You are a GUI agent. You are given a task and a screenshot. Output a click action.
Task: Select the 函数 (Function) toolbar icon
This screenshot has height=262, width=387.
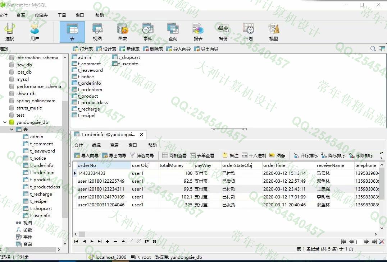pyautogui.click(x=122, y=32)
